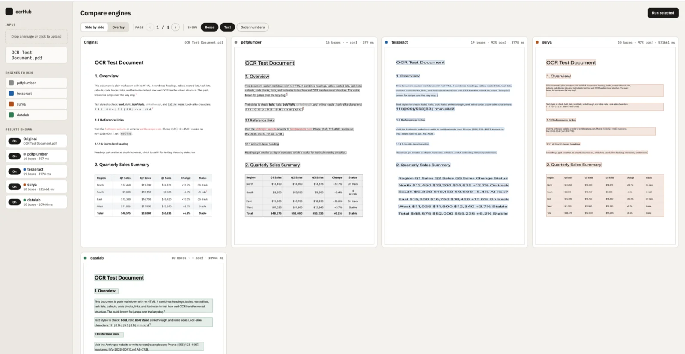Select the OCR Test Document.pdf file
This screenshot has height=354, width=685.
(x=36, y=55)
